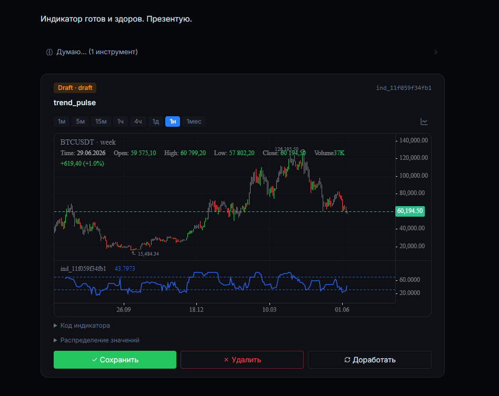Click the Draft · draft badge
This screenshot has width=499, height=396.
click(x=75, y=88)
